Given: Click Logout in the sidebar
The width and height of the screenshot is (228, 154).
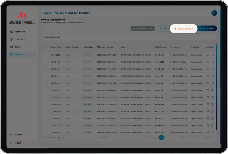Looking at the screenshot, I should click(22, 143).
